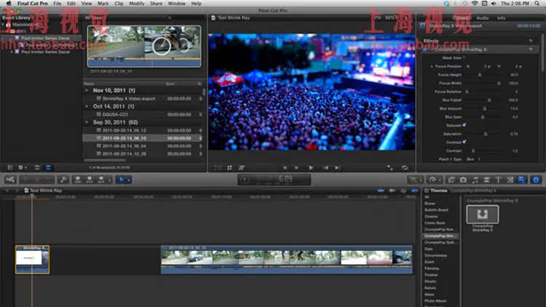Adjust the Blur Amount slider

point(484,108)
